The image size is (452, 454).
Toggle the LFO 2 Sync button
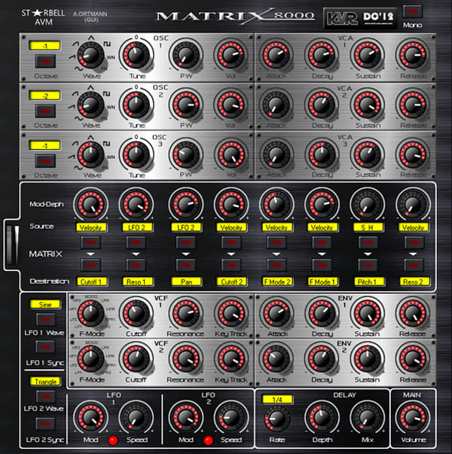45,422
